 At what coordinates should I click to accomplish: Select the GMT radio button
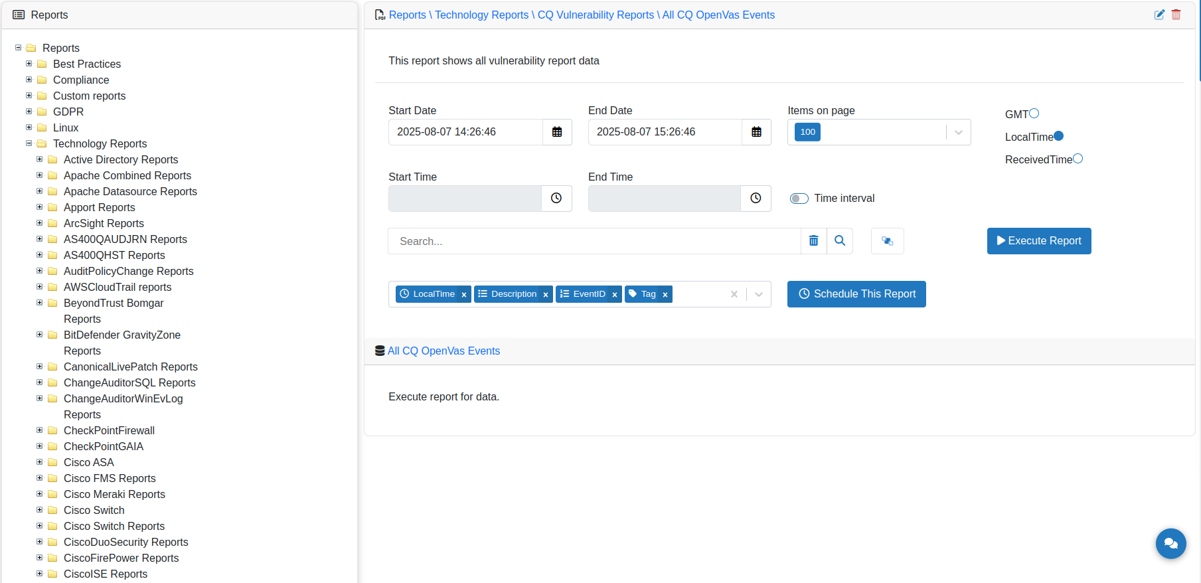click(1034, 114)
